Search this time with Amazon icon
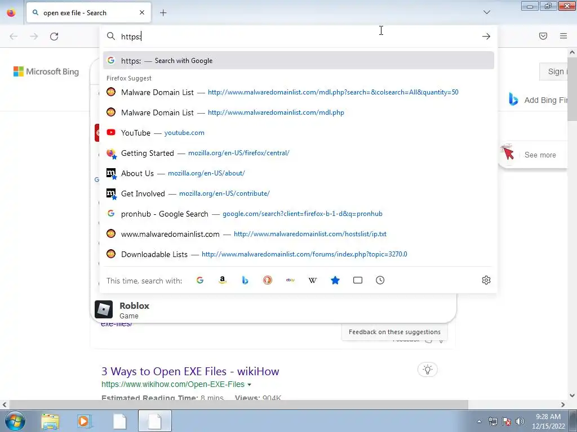Viewport: 577px width, 432px height. [x=222, y=280]
